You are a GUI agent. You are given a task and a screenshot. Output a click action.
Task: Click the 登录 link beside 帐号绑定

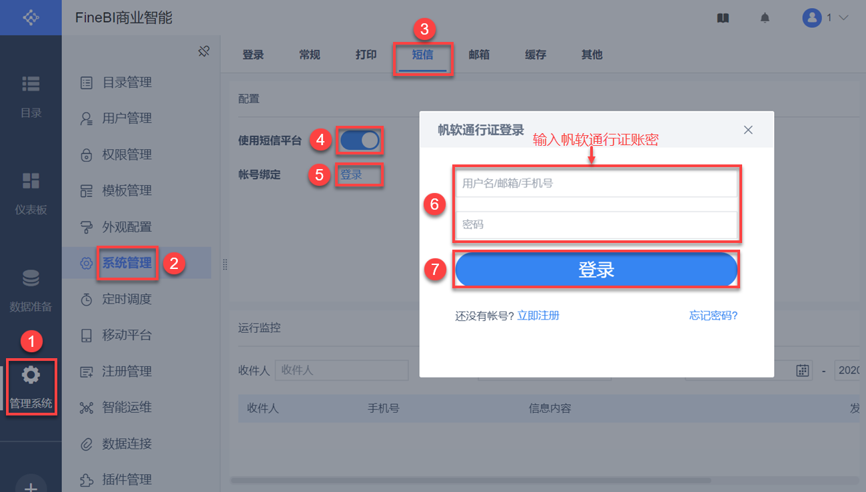pyautogui.click(x=351, y=175)
